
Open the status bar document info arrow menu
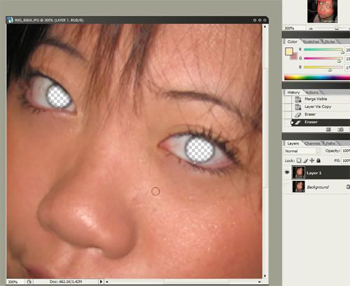coord(101,282)
